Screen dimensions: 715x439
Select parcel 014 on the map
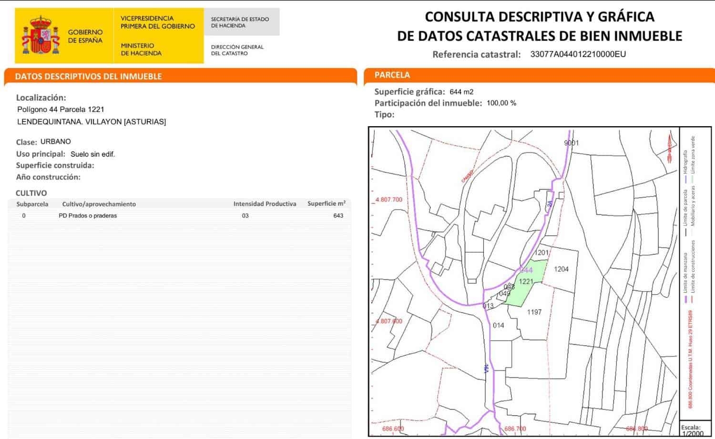pyautogui.click(x=498, y=326)
